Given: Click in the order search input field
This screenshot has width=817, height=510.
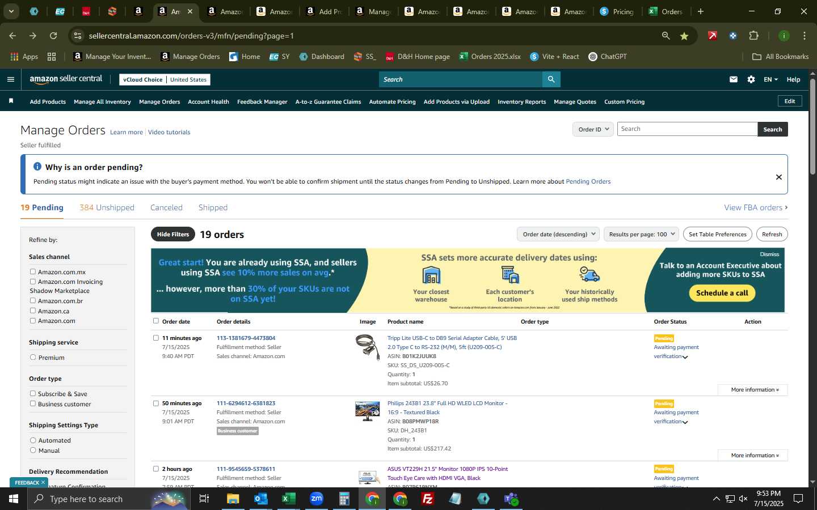Looking at the screenshot, I should [x=687, y=129].
